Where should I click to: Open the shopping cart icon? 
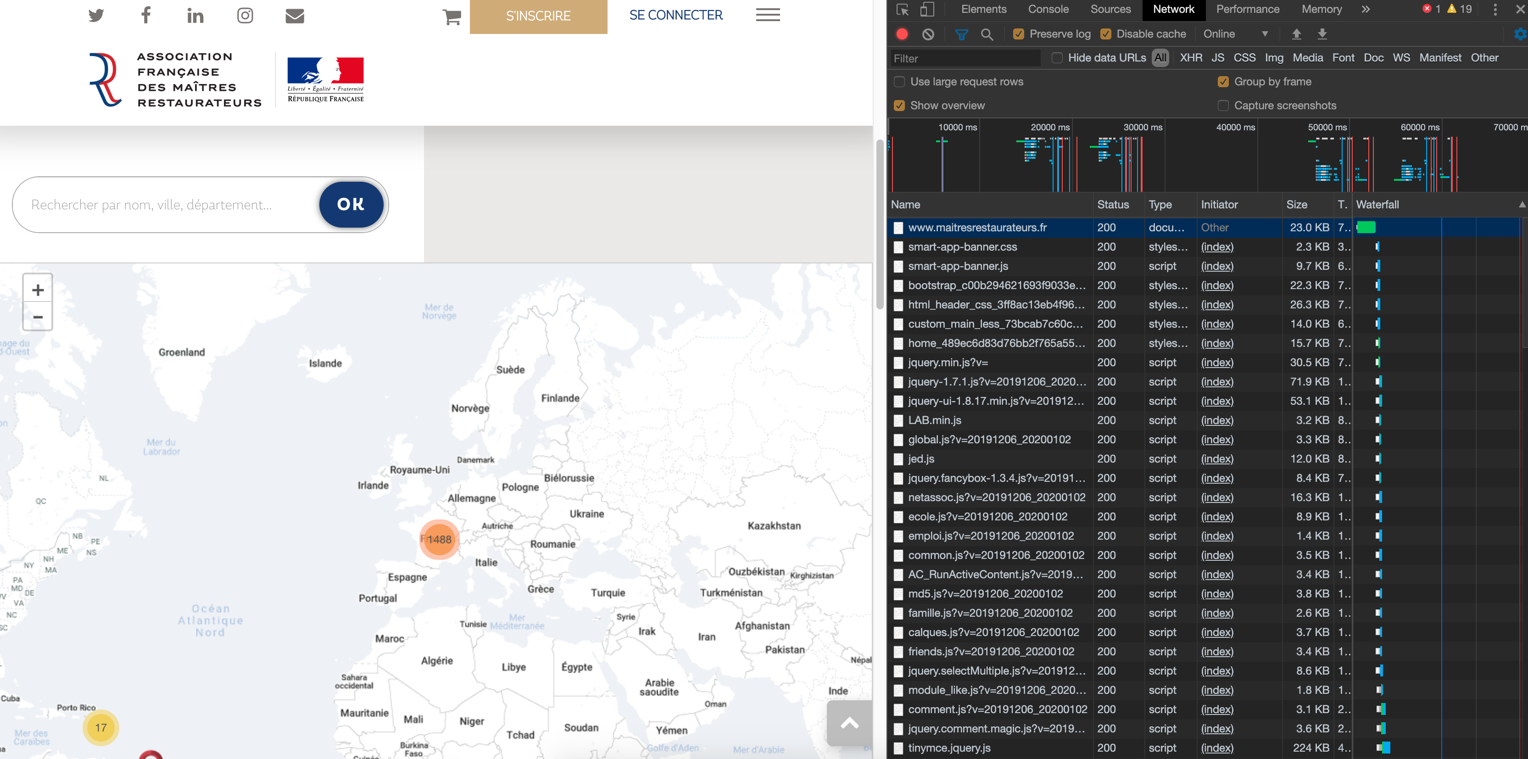click(452, 16)
